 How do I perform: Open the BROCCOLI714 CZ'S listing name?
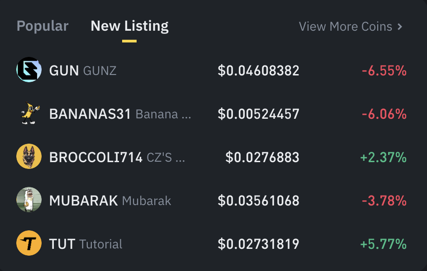[117, 157]
